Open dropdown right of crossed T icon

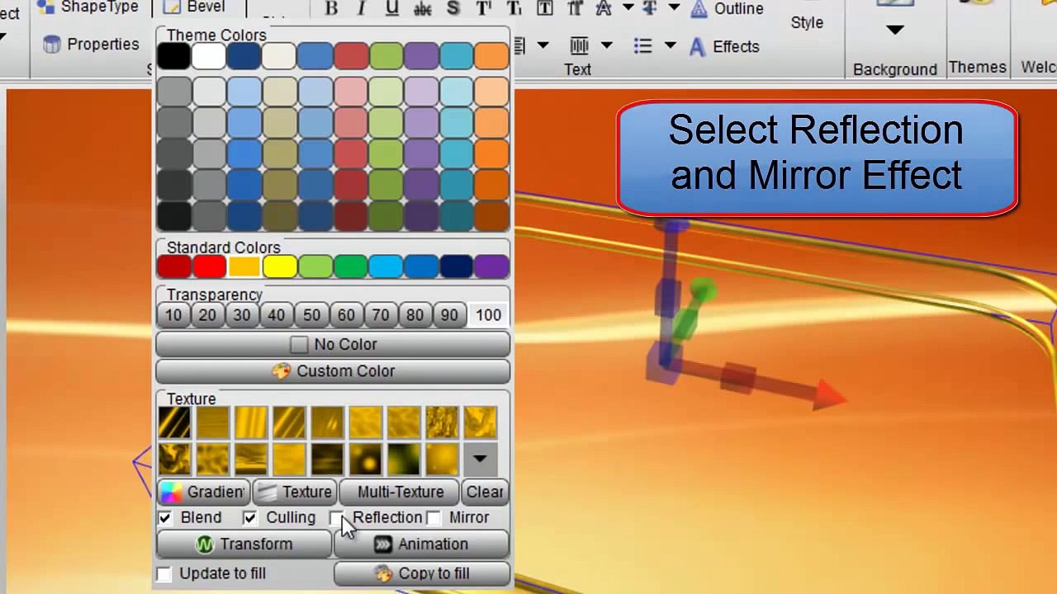coord(674,8)
